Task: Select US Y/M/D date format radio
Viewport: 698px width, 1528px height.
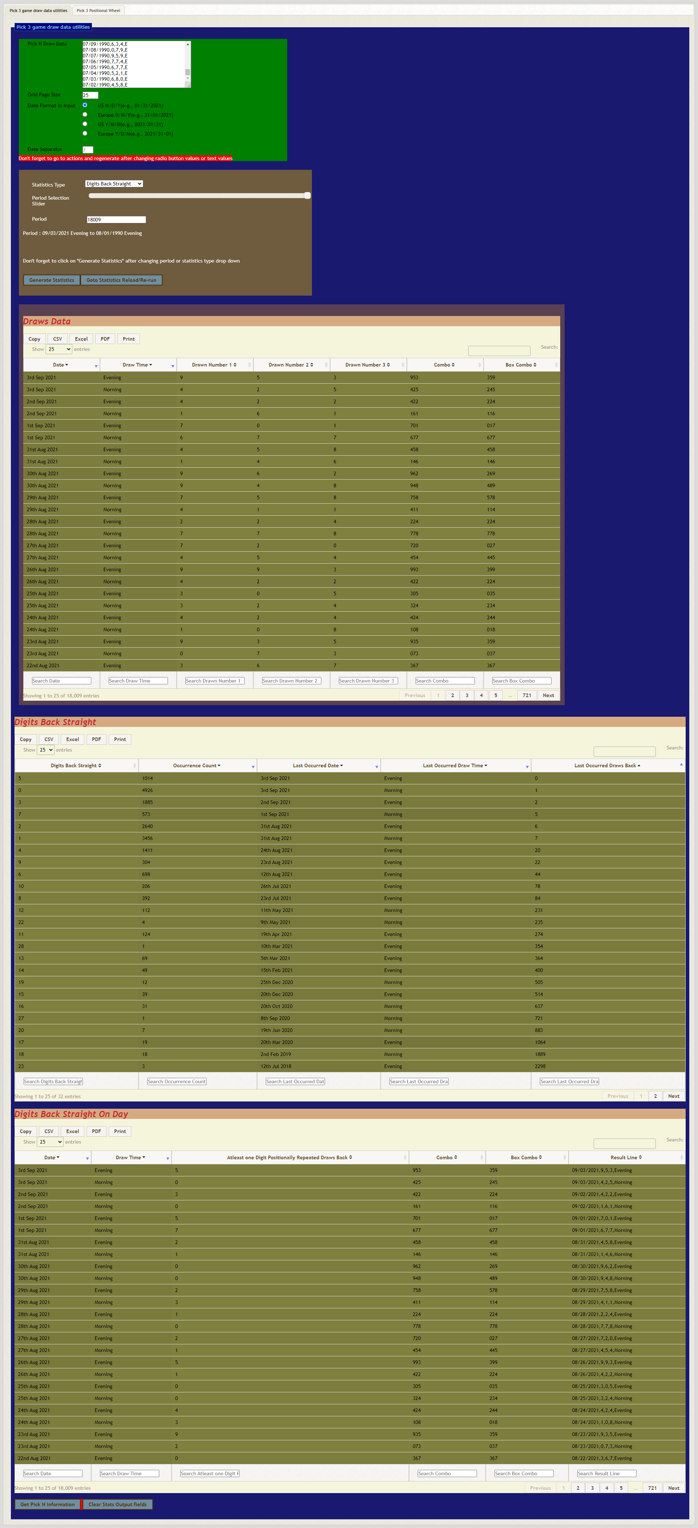Action: (85, 124)
